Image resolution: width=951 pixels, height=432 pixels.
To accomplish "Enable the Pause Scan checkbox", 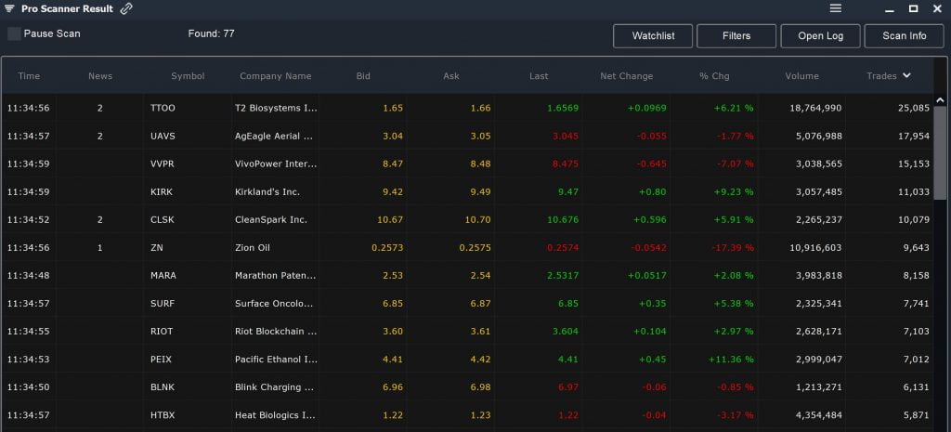I will click(14, 34).
